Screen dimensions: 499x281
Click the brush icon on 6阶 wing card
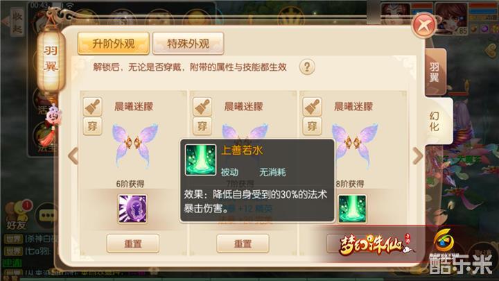(x=93, y=107)
